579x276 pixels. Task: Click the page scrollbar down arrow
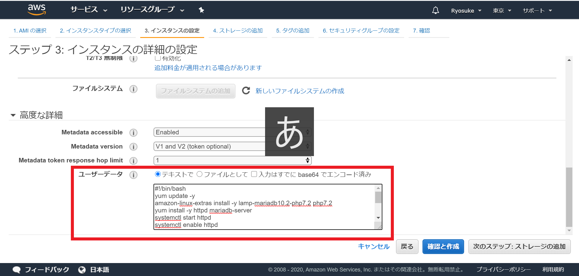(x=569, y=231)
